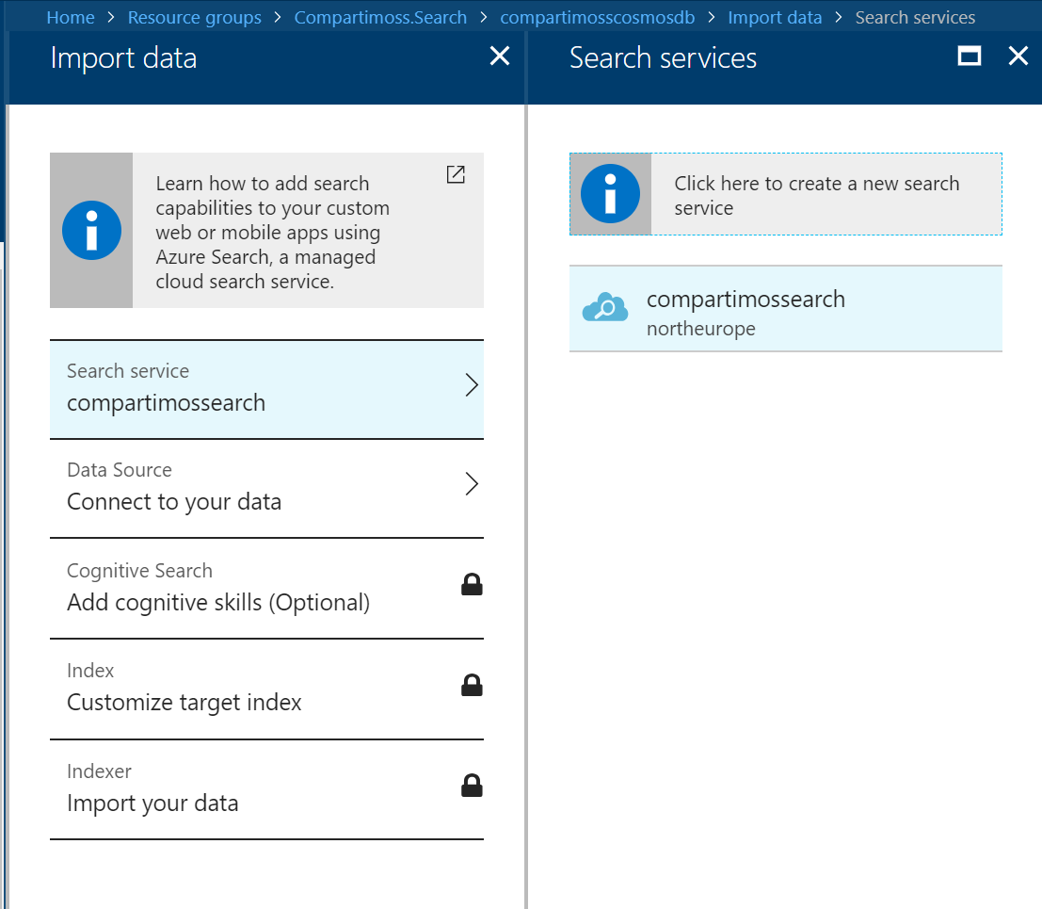Image resolution: width=1042 pixels, height=909 pixels.
Task: Click the compartimossearch cloud search icon
Action: [604, 307]
